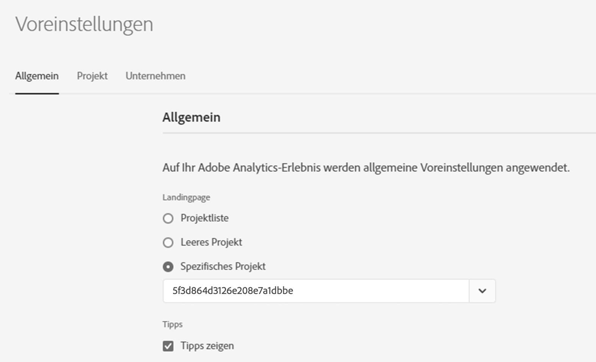Switch to the Allgemein tab
596x362 pixels.
(x=37, y=76)
